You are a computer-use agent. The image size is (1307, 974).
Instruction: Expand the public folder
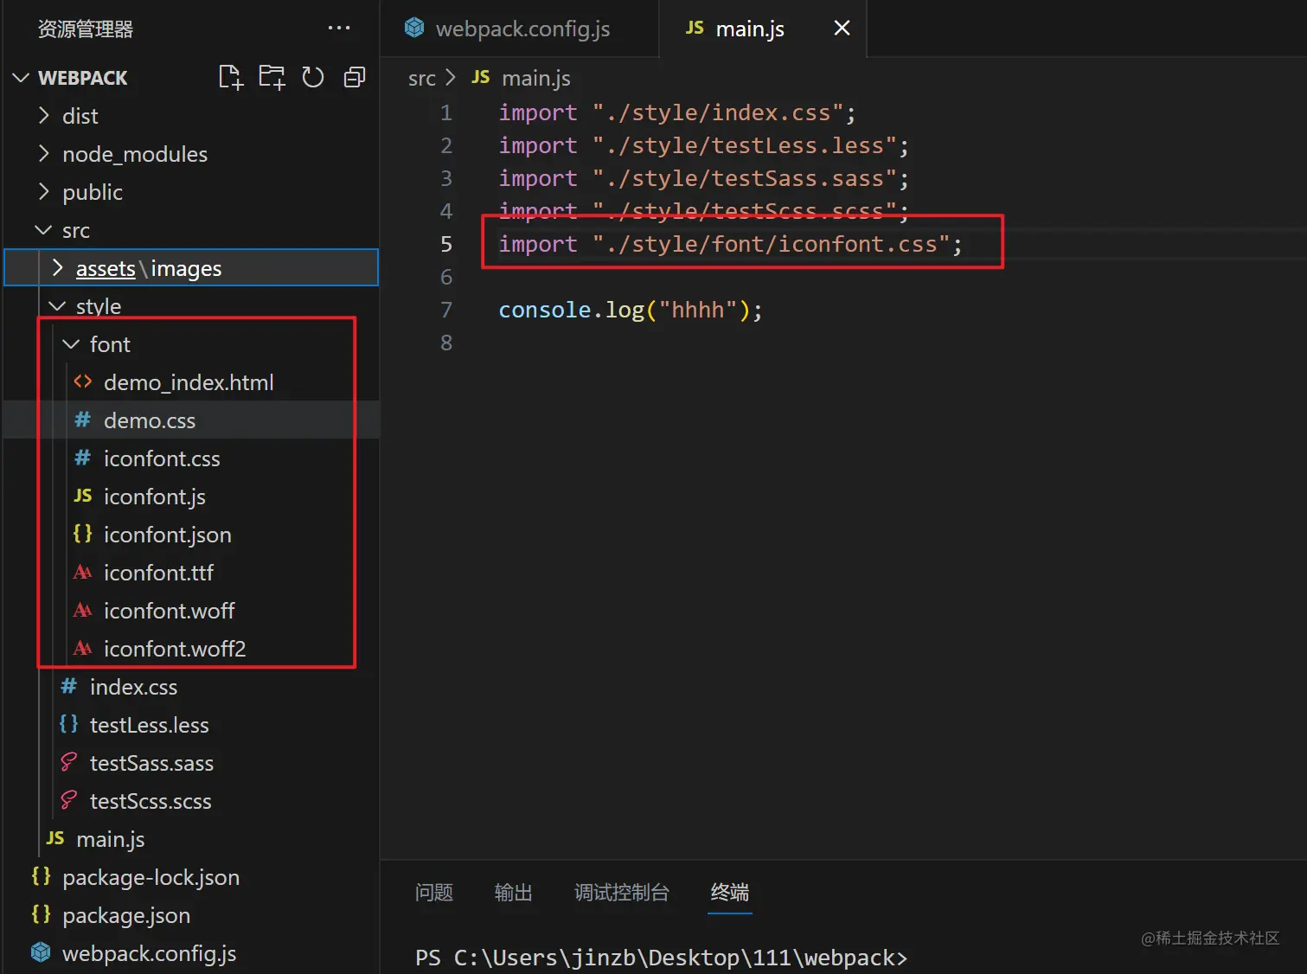(x=44, y=192)
